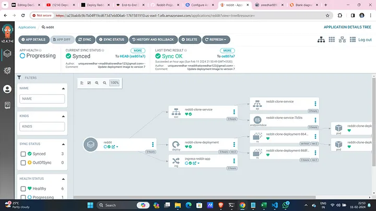Click the vertical scrollbar of the resource graph
Viewport: 376px width, 211px height.
coord(373,121)
